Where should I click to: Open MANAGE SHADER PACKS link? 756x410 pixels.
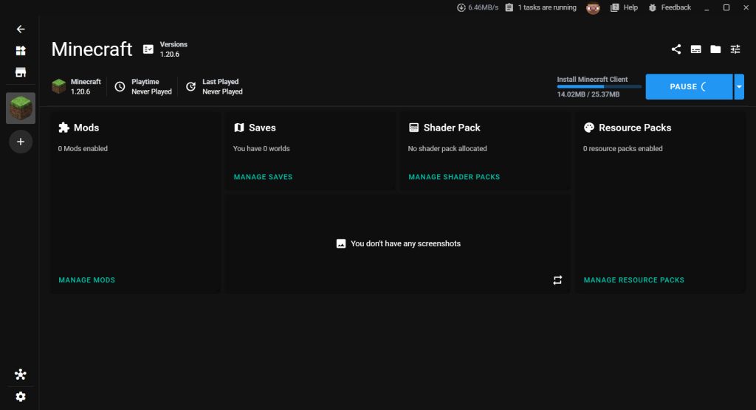(x=454, y=177)
